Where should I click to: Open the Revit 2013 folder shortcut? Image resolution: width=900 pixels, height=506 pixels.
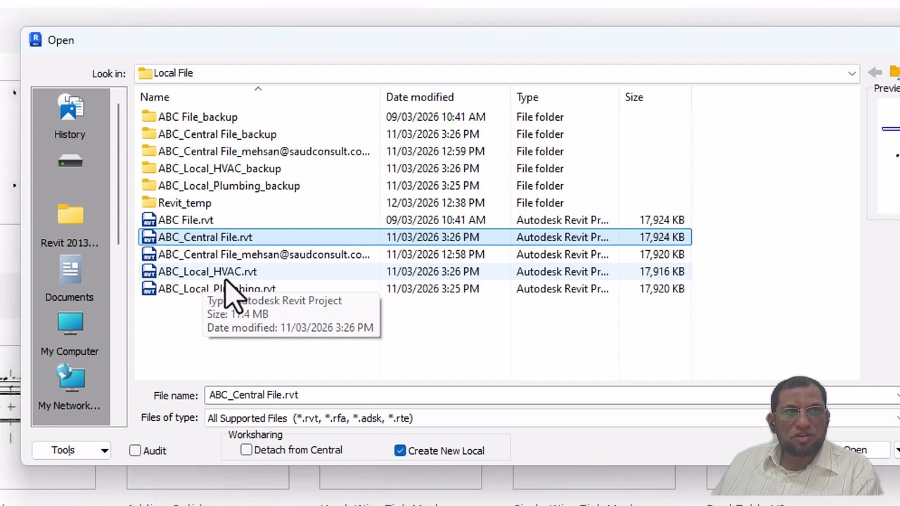click(70, 226)
